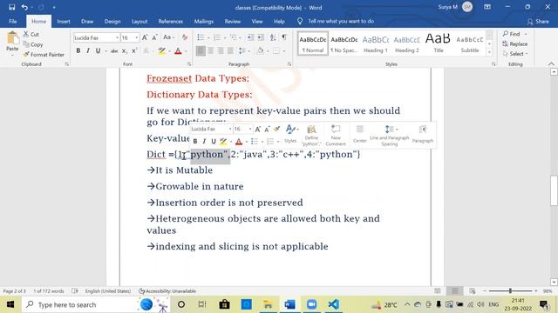This screenshot has width=558, height=313.
Task: Toggle Bold in mini toolbar
Action: coord(195,141)
